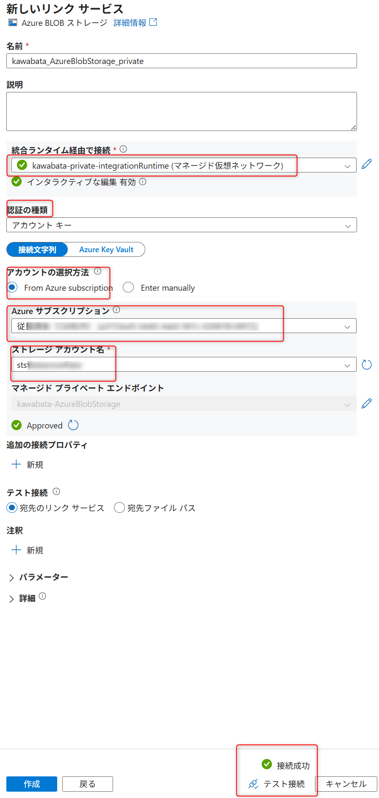
Task: Click the キャンセル button
Action: (346, 784)
